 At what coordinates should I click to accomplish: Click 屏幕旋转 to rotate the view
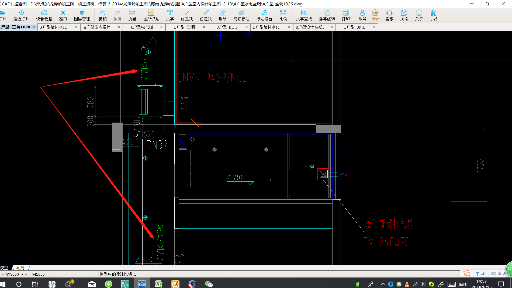point(327,15)
